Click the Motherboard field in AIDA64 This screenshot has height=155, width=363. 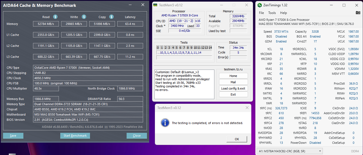click(88, 114)
